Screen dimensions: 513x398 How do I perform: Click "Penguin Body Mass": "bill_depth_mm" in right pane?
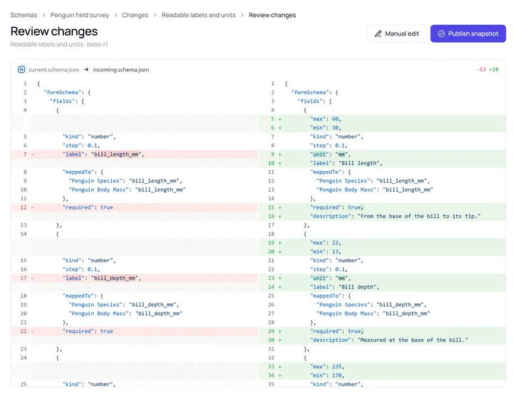coord(373,313)
